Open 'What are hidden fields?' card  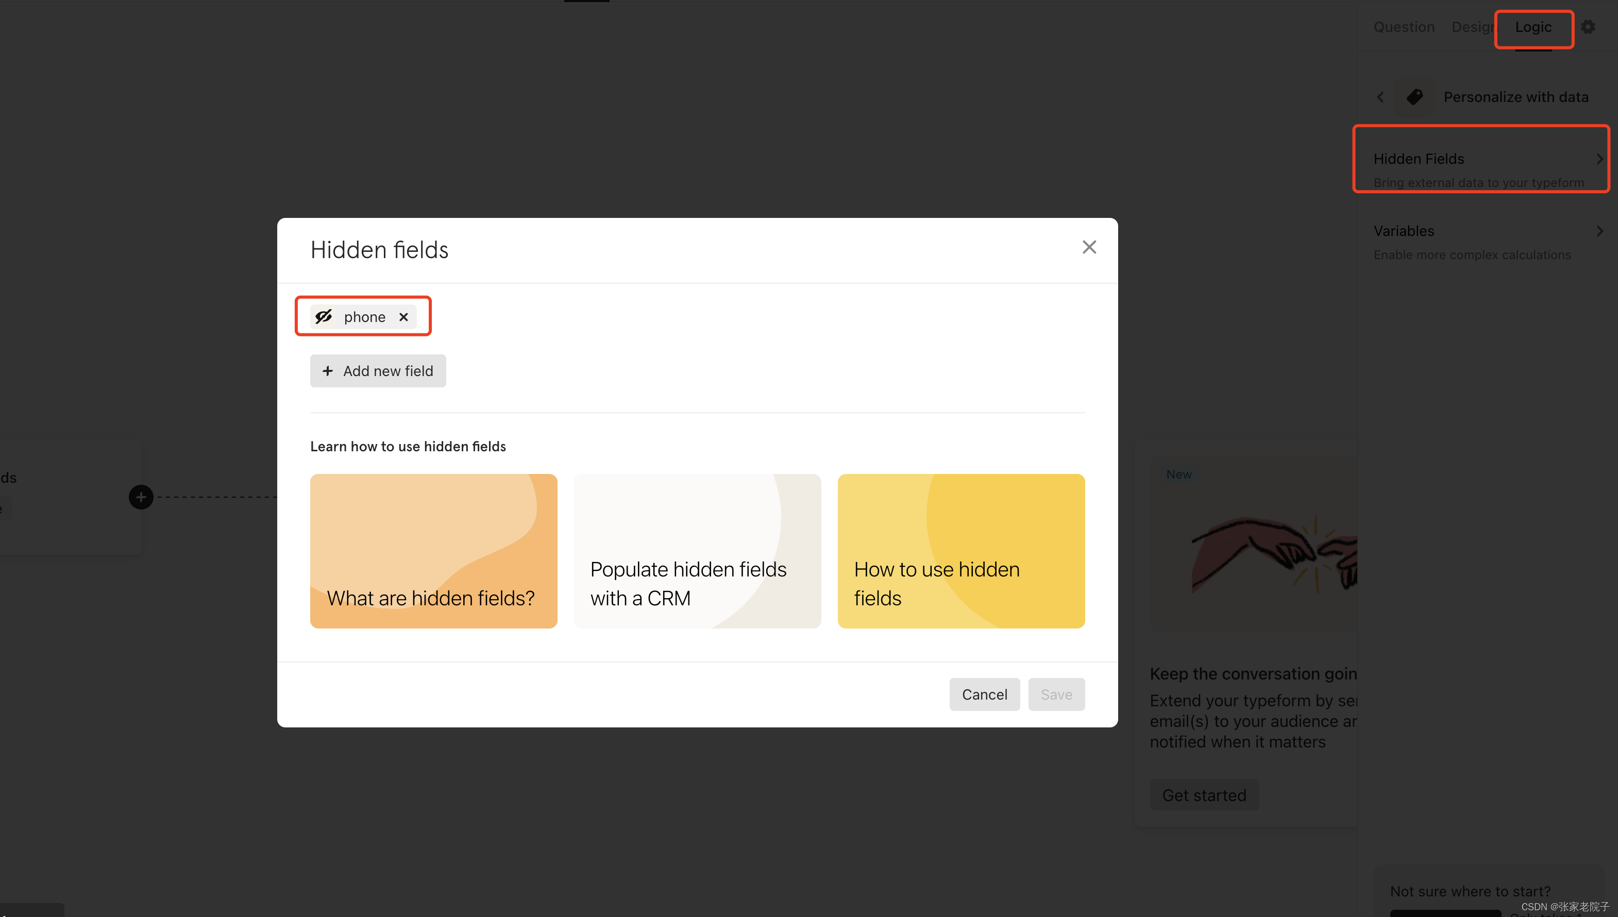[433, 551]
